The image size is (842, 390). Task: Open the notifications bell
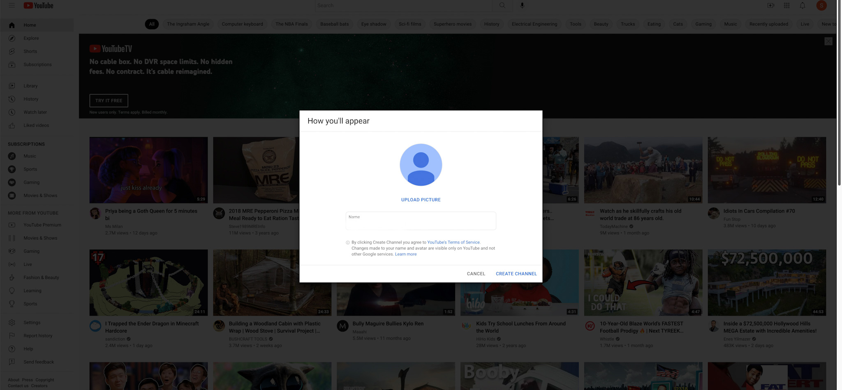[803, 5]
